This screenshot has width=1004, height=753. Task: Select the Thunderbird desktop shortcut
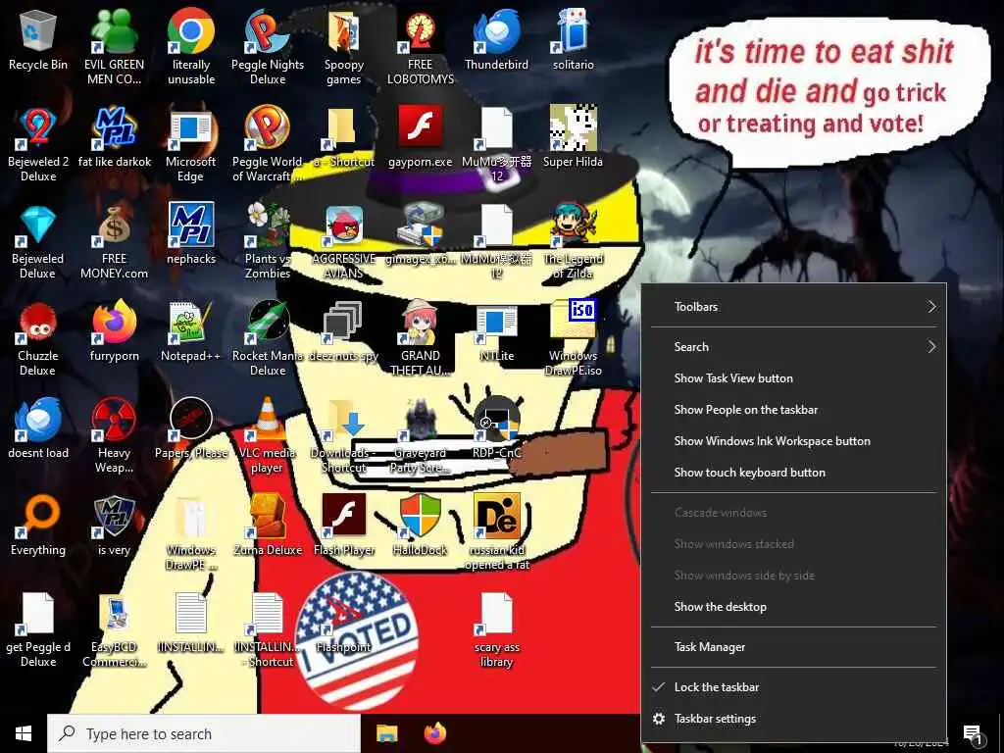497,31
